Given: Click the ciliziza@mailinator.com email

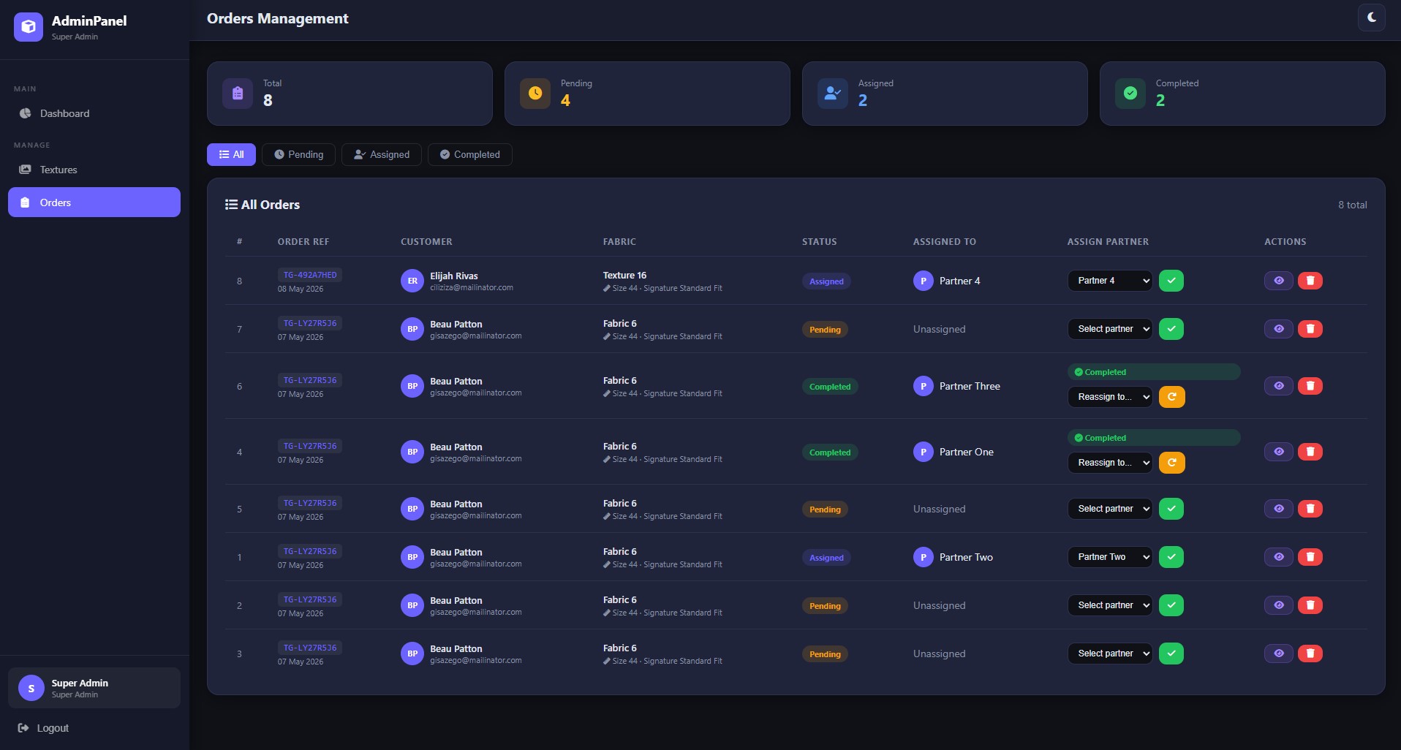Looking at the screenshot, I should (x=472, y=288).
